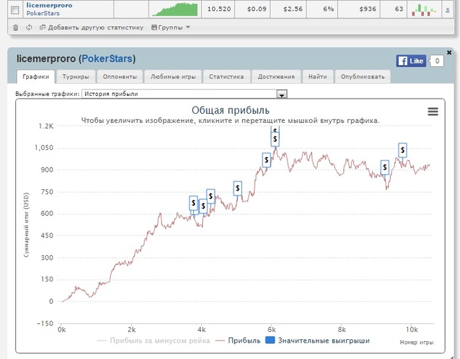Image resolution: width=460 pixels, height=359 pixels.
Task: Remove licemerproro row with the x link
Action: (448, 9)
